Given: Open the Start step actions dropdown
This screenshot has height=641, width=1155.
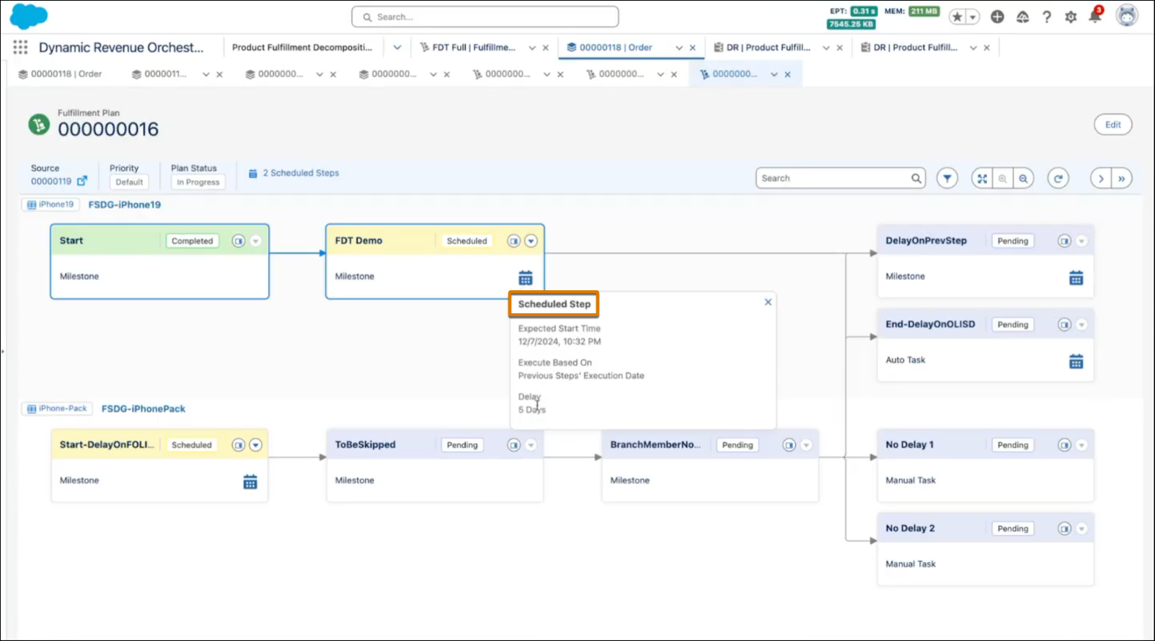Looking at the screenshot, I should tap(255, 241).
